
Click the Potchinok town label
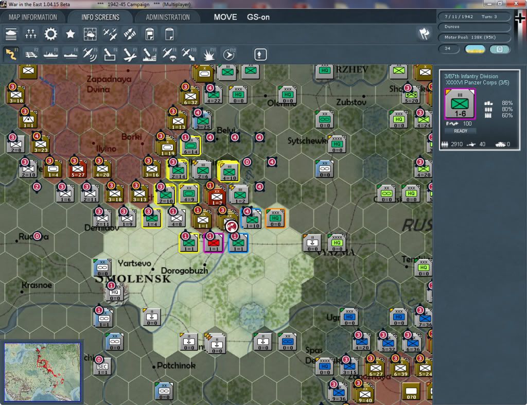[176, 365]
